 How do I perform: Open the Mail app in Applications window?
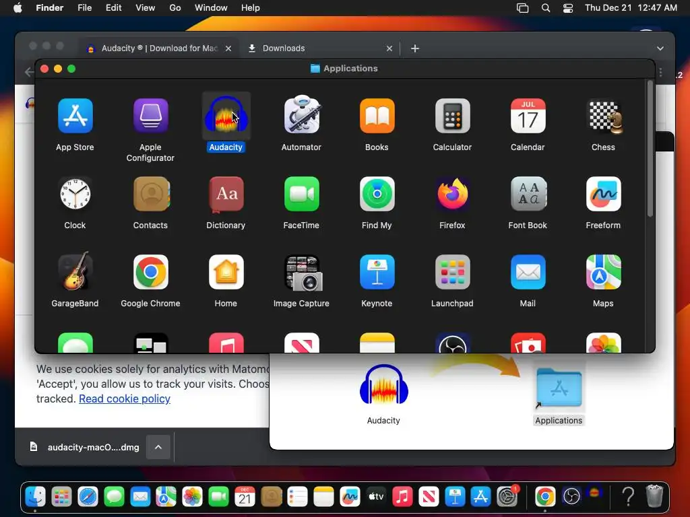click(528, 272)
